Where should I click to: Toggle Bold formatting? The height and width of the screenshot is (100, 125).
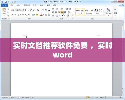(12, 15)
